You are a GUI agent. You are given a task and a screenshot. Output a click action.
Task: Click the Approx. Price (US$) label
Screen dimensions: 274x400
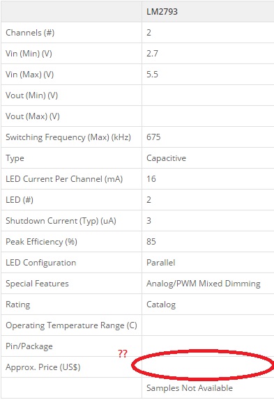[x=43, y=367]
